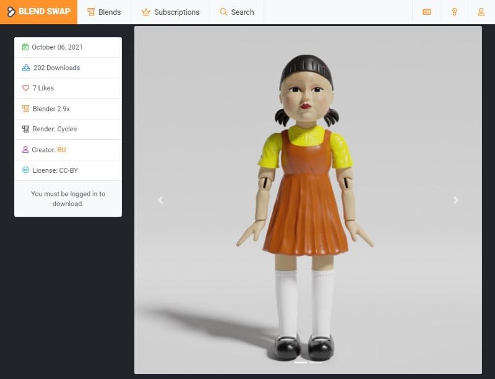Click the calendar icon beside October 06, 2021
Viewport: 495px width, 379px height.
(x=25, y=47)
